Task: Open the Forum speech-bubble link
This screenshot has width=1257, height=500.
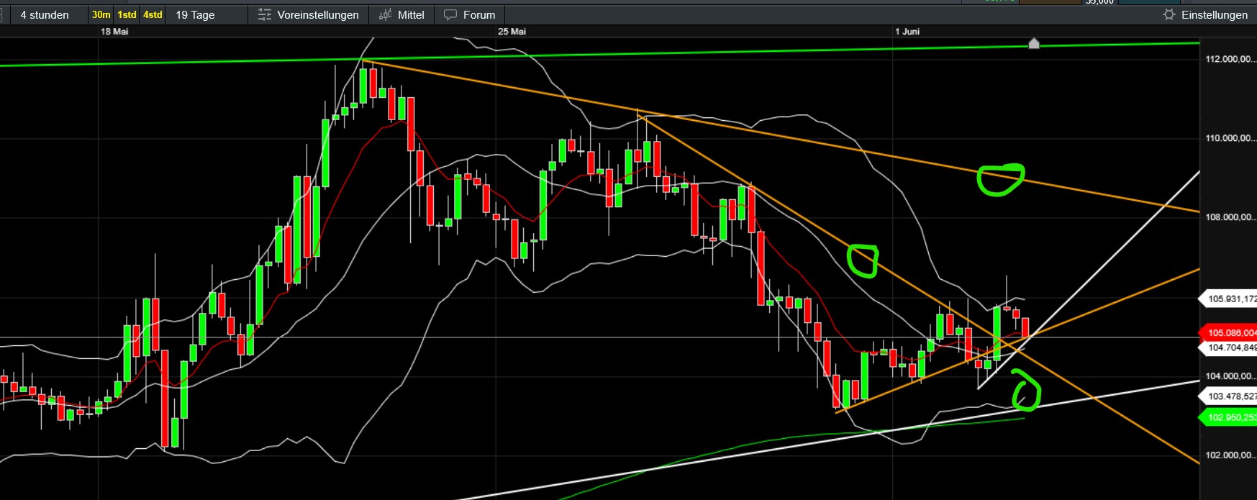Action: click(469, 14)
